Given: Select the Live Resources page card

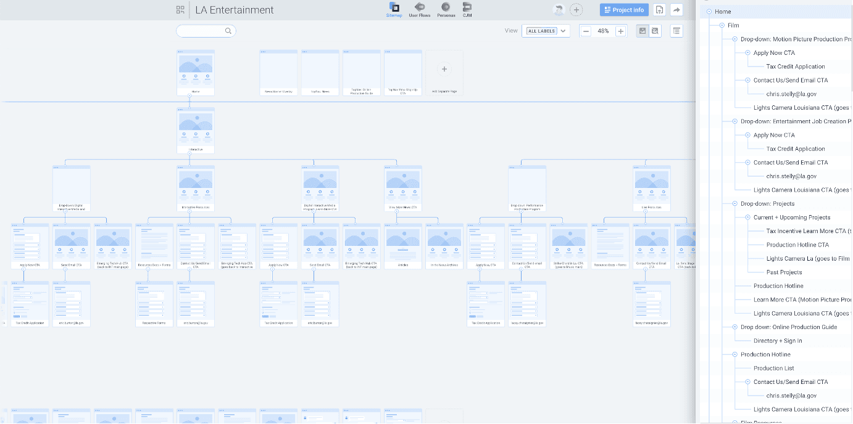Looking at the screenshot, I should point(652,189).
